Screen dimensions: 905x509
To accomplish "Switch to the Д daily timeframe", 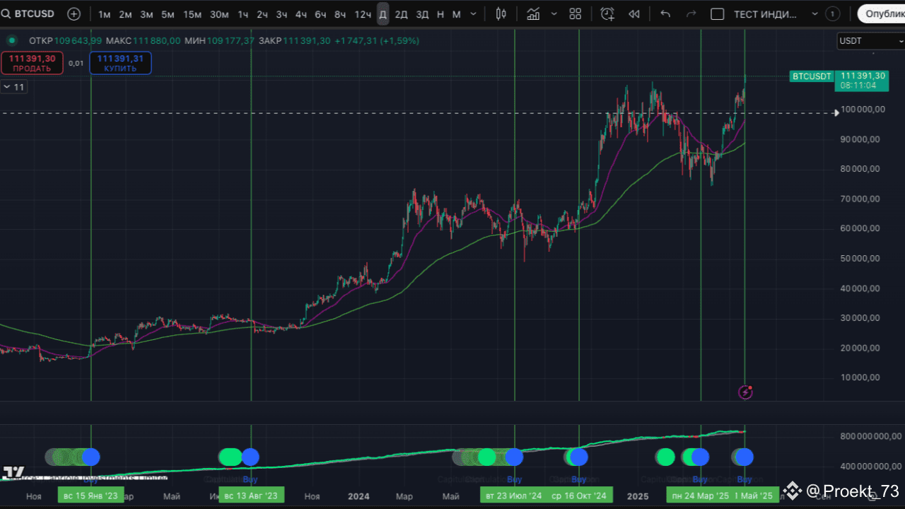I will coord(383,13).
